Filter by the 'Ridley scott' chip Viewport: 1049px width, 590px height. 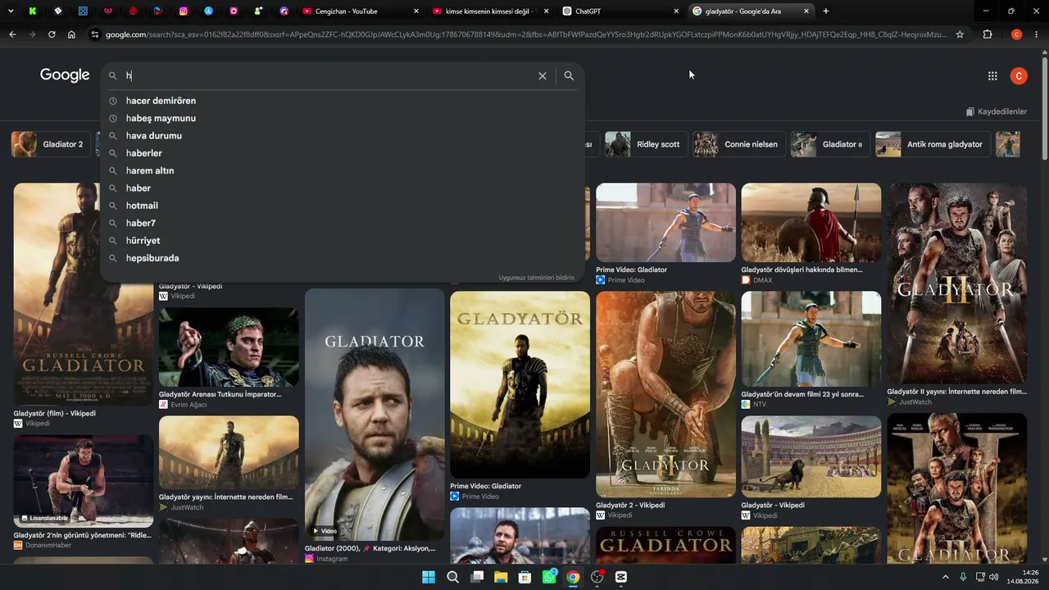pyautogui.click(x=646, y=144)
